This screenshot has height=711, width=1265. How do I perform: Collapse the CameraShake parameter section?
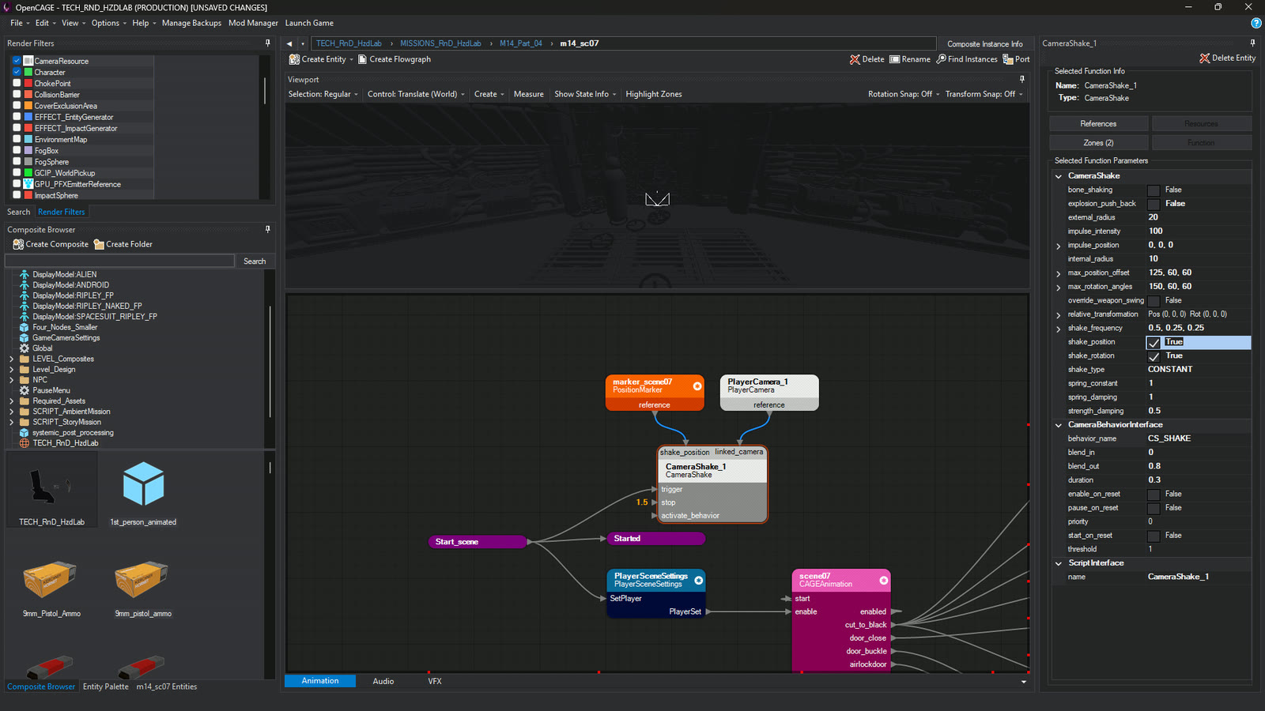tap(1059, 176)
